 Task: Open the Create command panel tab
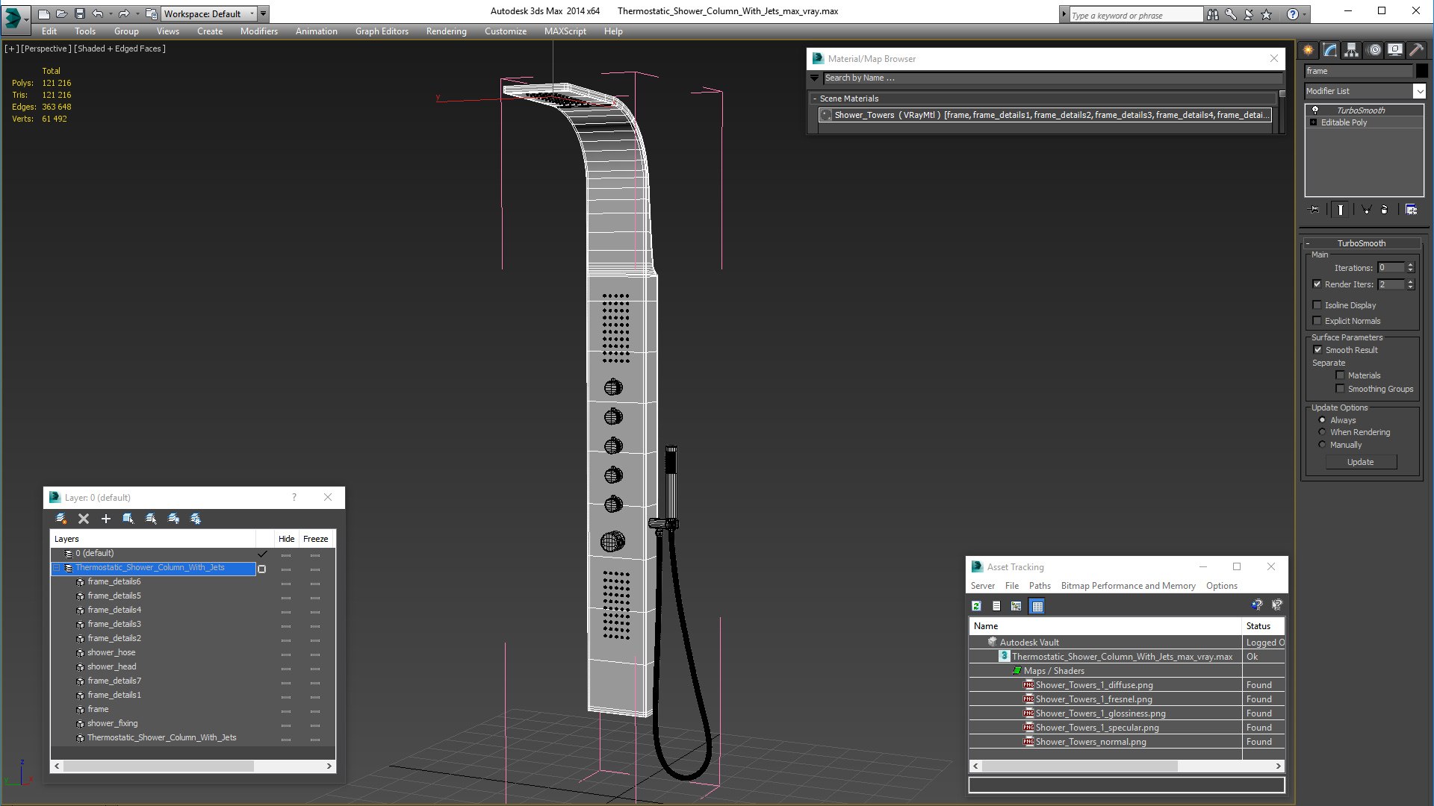(x=1309, y=50)
